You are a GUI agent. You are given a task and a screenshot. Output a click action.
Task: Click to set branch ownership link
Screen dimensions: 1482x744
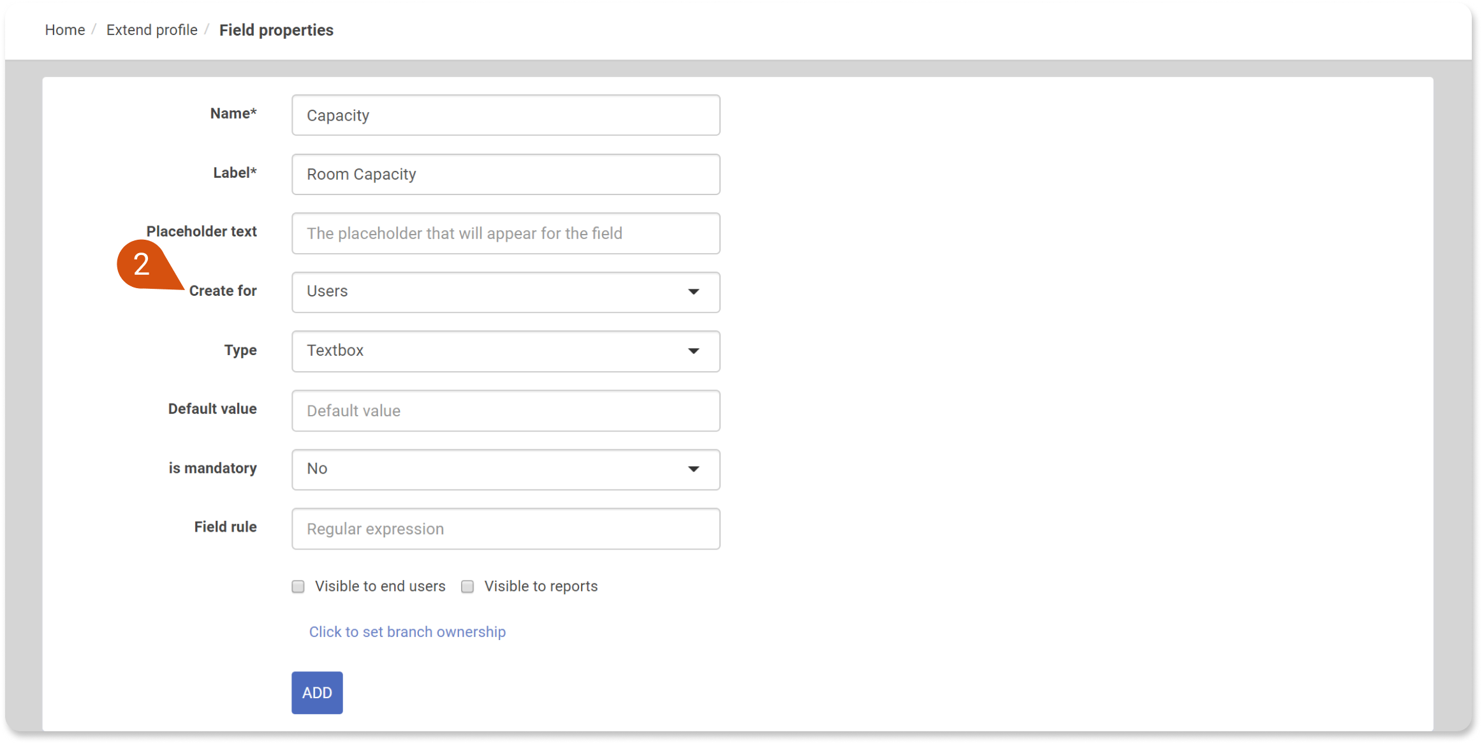point(407,632)
